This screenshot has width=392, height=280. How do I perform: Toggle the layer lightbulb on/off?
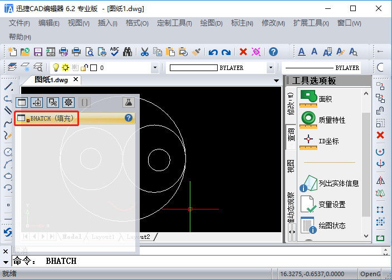pos(56,67)
